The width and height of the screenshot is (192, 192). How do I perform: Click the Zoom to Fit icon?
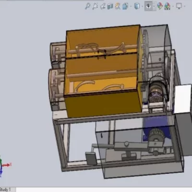(x=87, y=6)
